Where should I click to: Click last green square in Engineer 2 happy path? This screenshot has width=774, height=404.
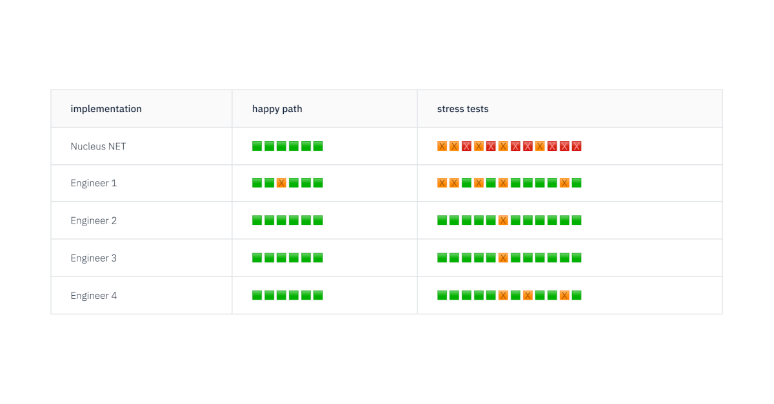(318, 220)
